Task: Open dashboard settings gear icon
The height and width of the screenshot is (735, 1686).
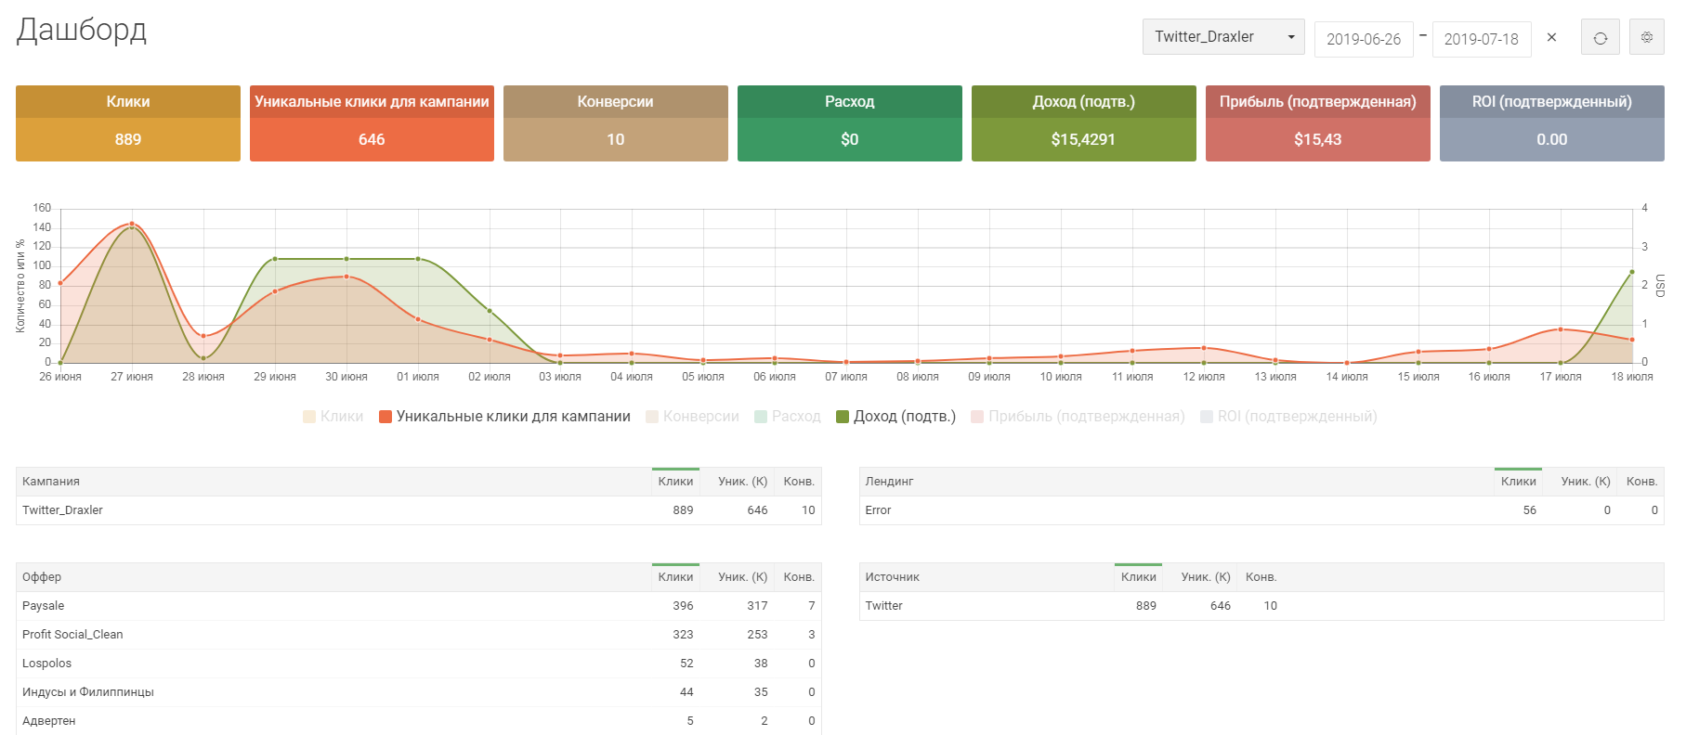Action: [x=1646, y=38]
